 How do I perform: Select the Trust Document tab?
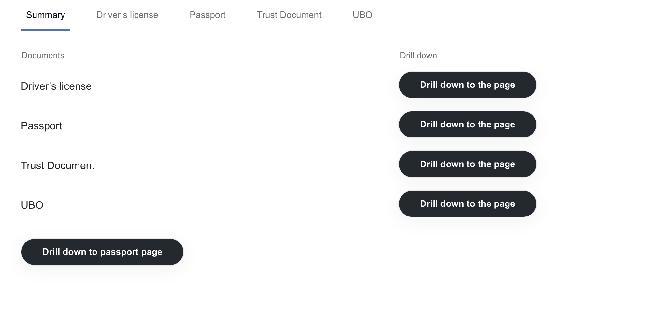click(x=289, y=15)
